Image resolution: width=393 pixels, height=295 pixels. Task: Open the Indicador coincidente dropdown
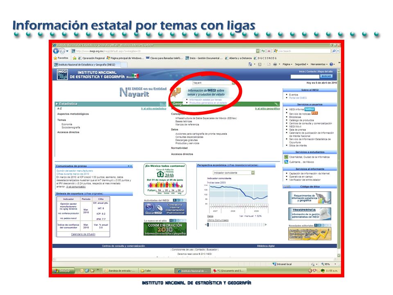(x=253, y=172)
